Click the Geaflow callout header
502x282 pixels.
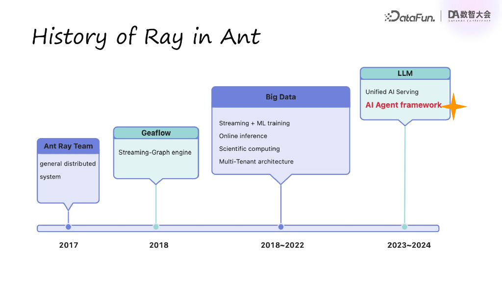156,133
